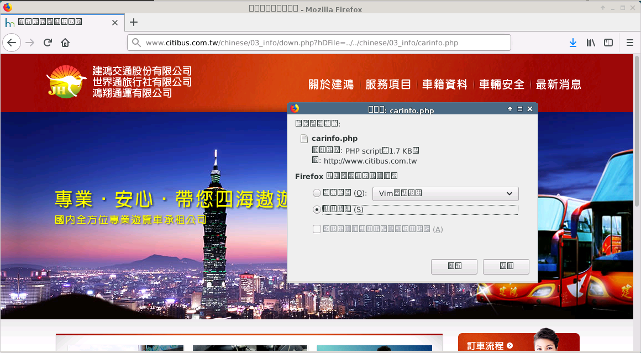Viewport: 641px width, 353px height.
Task: Open the 車籍資料 menu item
Action: click(445, 85)
